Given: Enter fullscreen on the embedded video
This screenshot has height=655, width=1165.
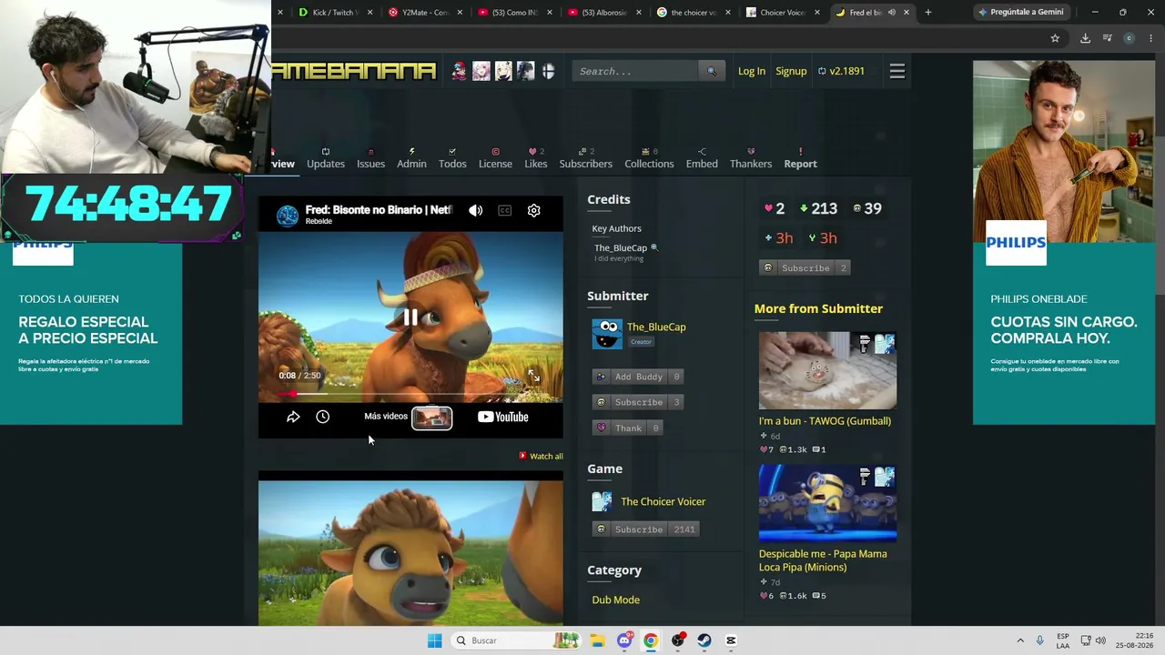Looking at the screenshot, I should 534,376.
